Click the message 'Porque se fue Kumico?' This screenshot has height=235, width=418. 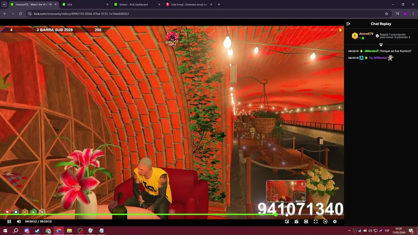click(x=396, y=51)
